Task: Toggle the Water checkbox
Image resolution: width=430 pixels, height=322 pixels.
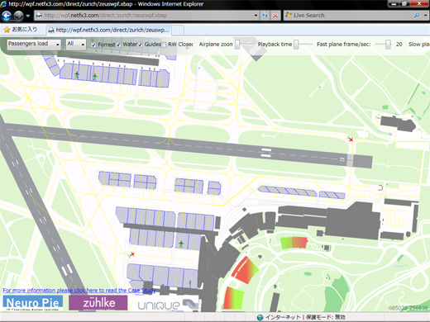Action: point(118,45)
